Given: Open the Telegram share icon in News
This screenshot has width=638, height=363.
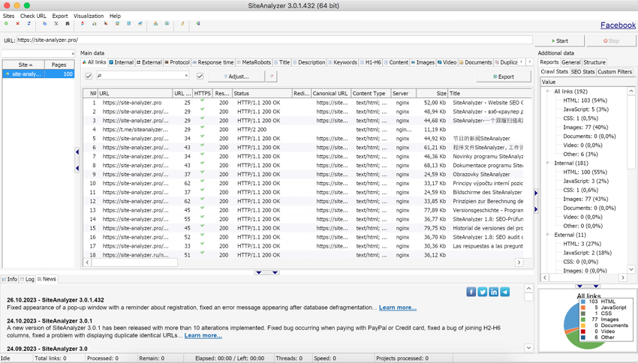Looking at the screenshot, I should tap(505, 292).
